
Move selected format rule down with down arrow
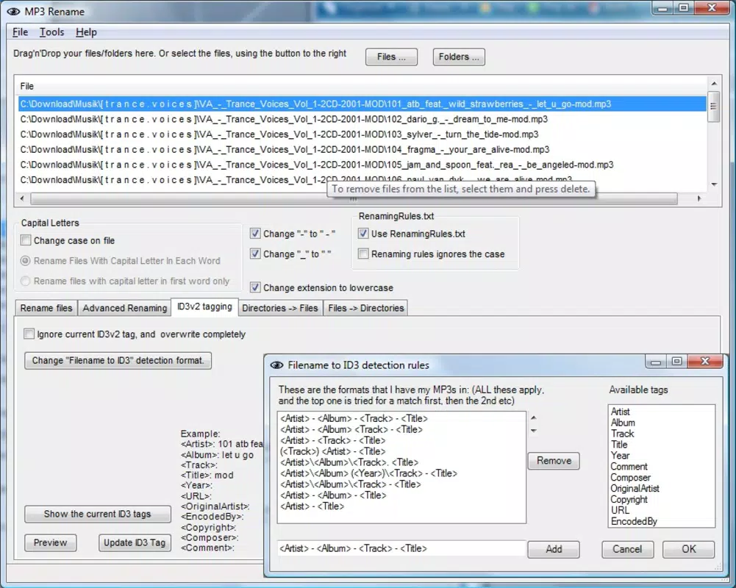pyautogui.click(x=533, y=430)
